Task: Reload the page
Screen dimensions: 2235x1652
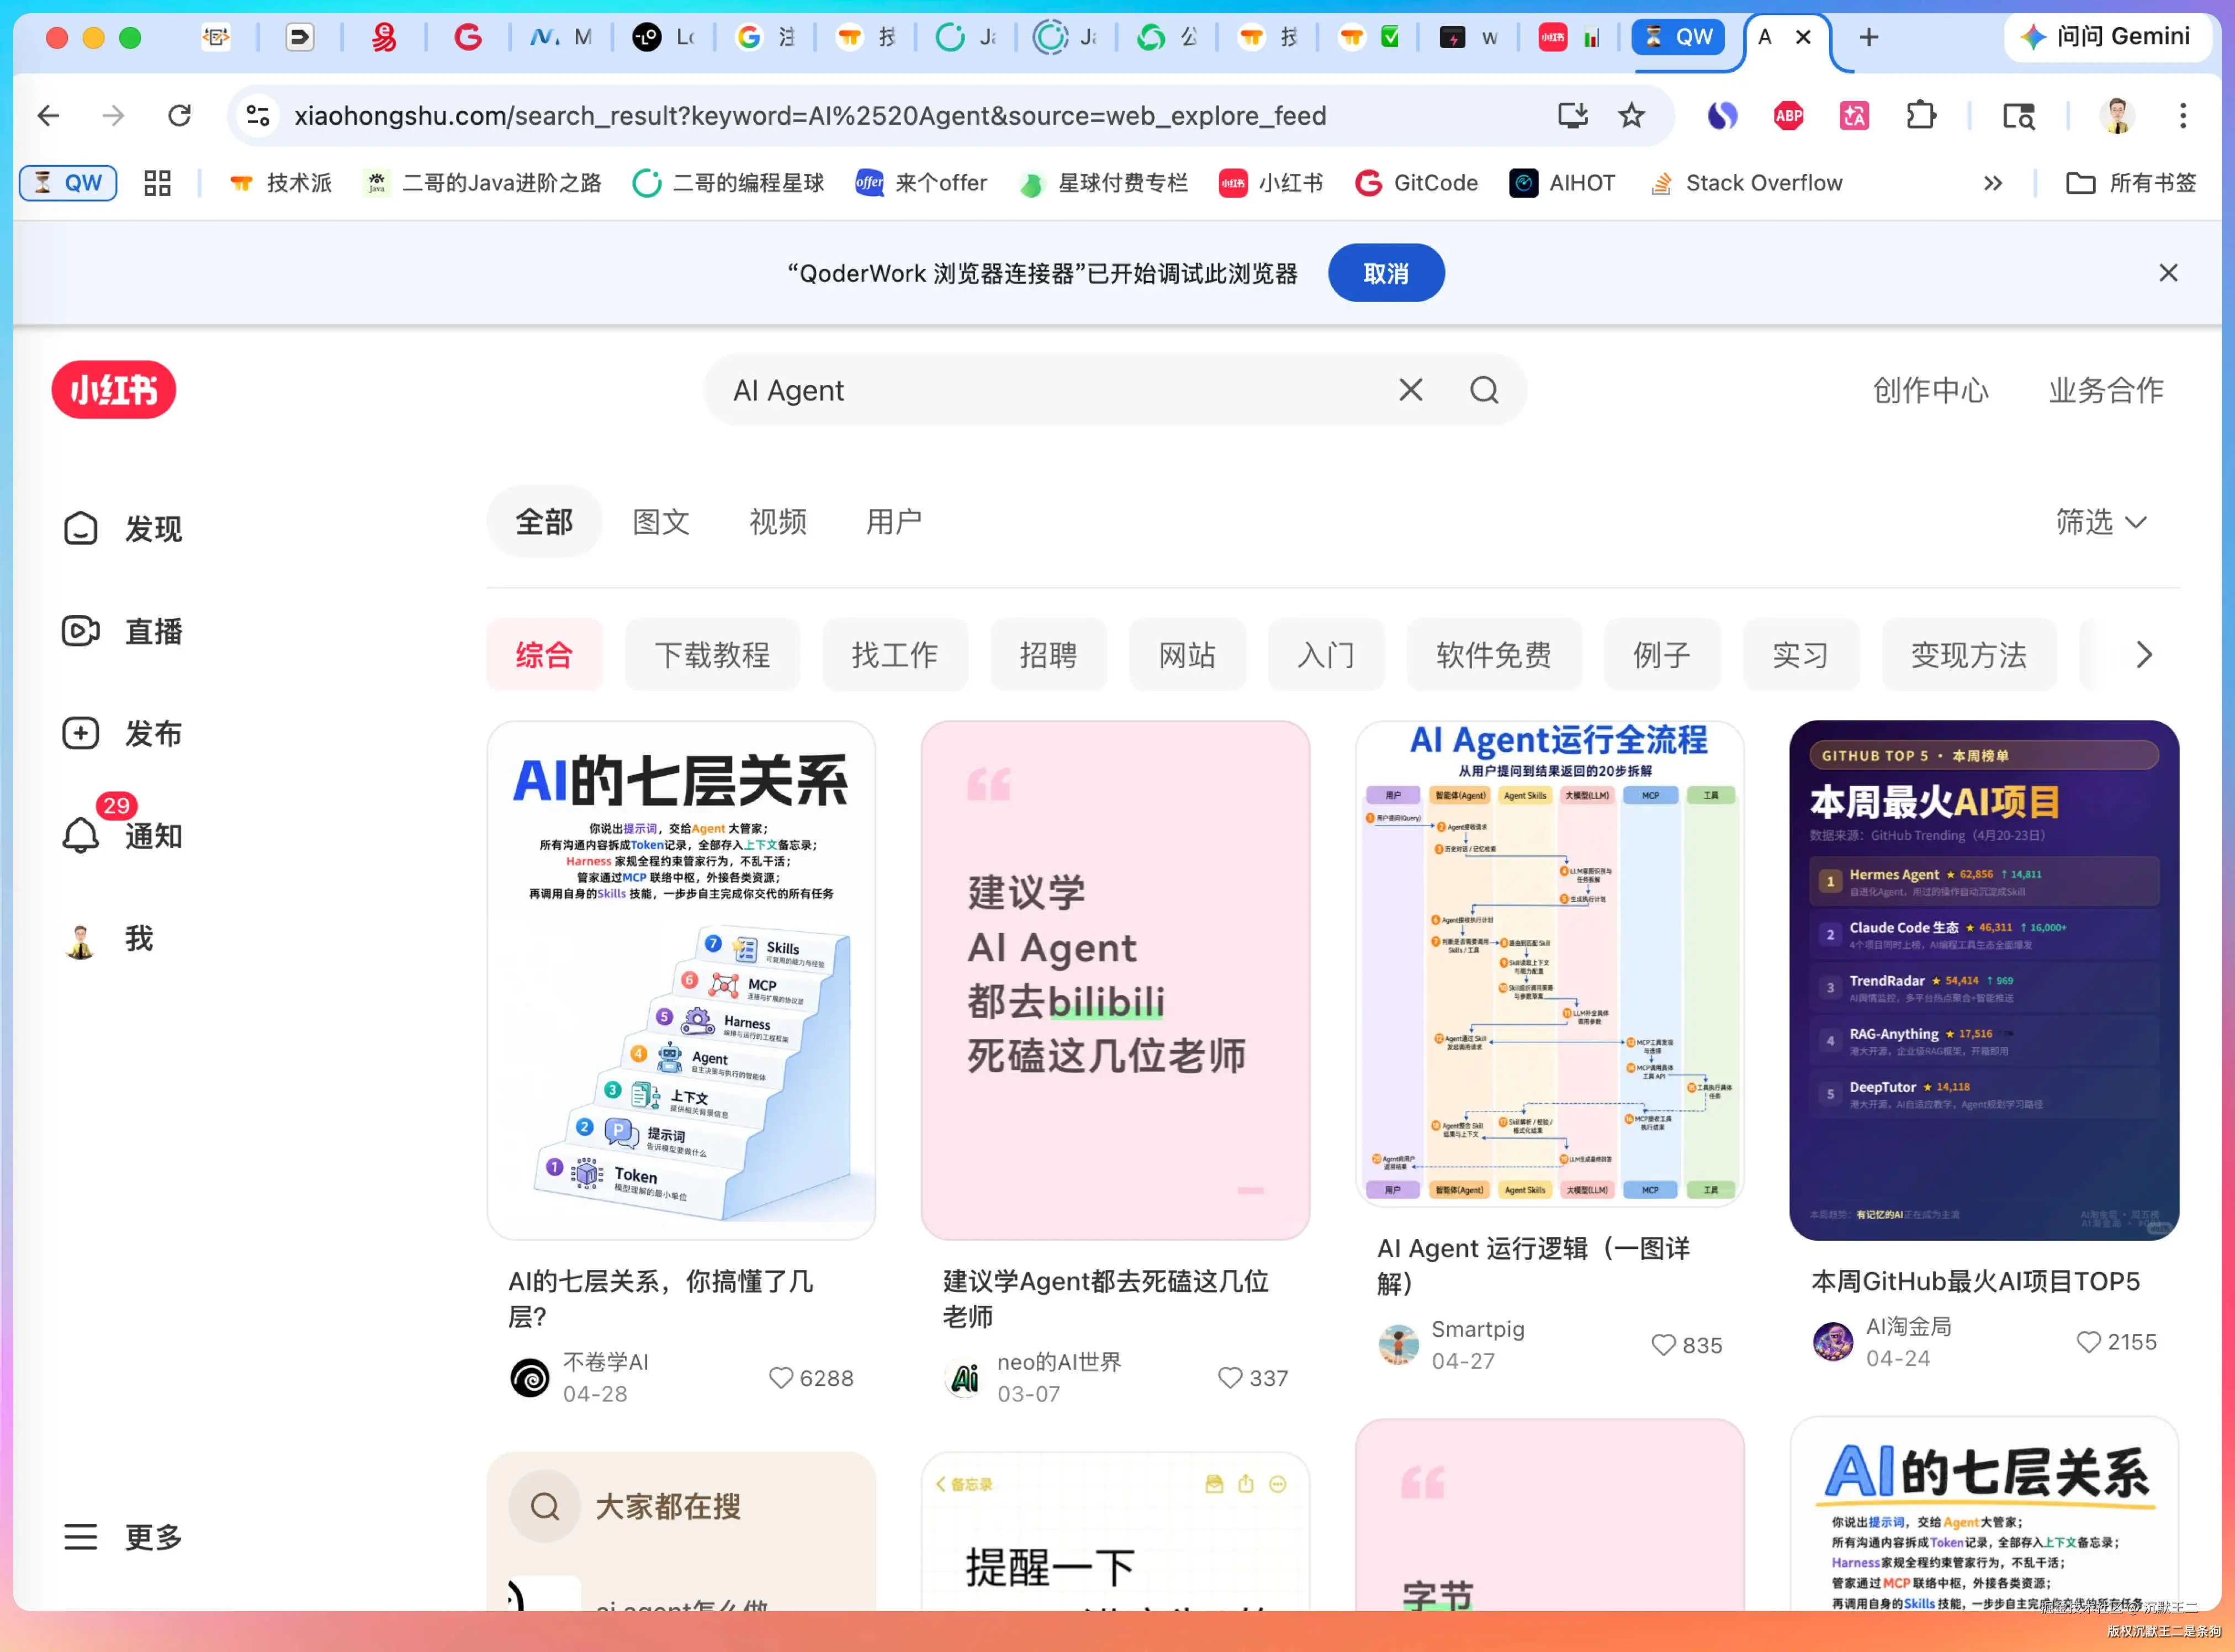Action: tap(179, 116)
